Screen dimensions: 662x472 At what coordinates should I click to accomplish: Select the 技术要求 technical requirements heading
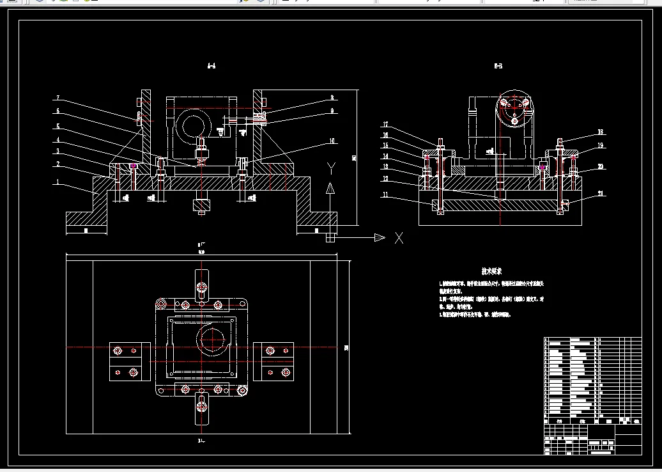click(x=491, y=271)
